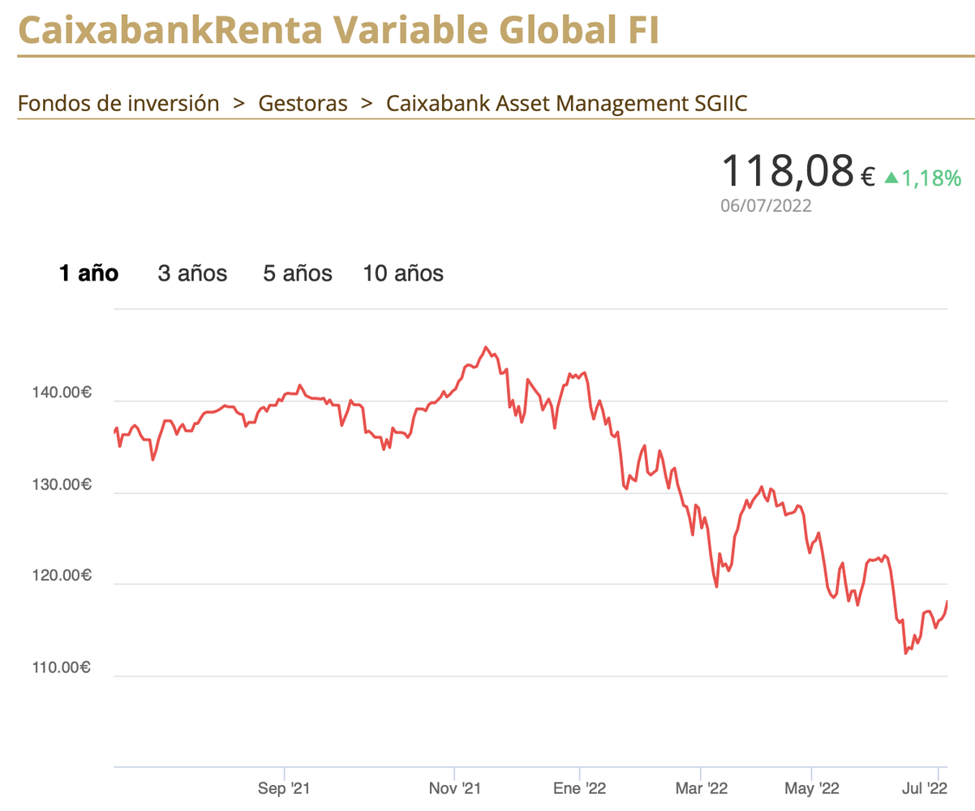The width and height of the screenshot is (975, 811).
Task: Switch to the 10 años tab
Action: (x=403, y=273)
